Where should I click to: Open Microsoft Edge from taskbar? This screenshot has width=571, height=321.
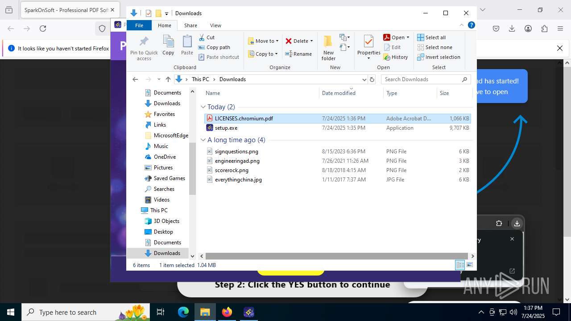tap(183, 312)
